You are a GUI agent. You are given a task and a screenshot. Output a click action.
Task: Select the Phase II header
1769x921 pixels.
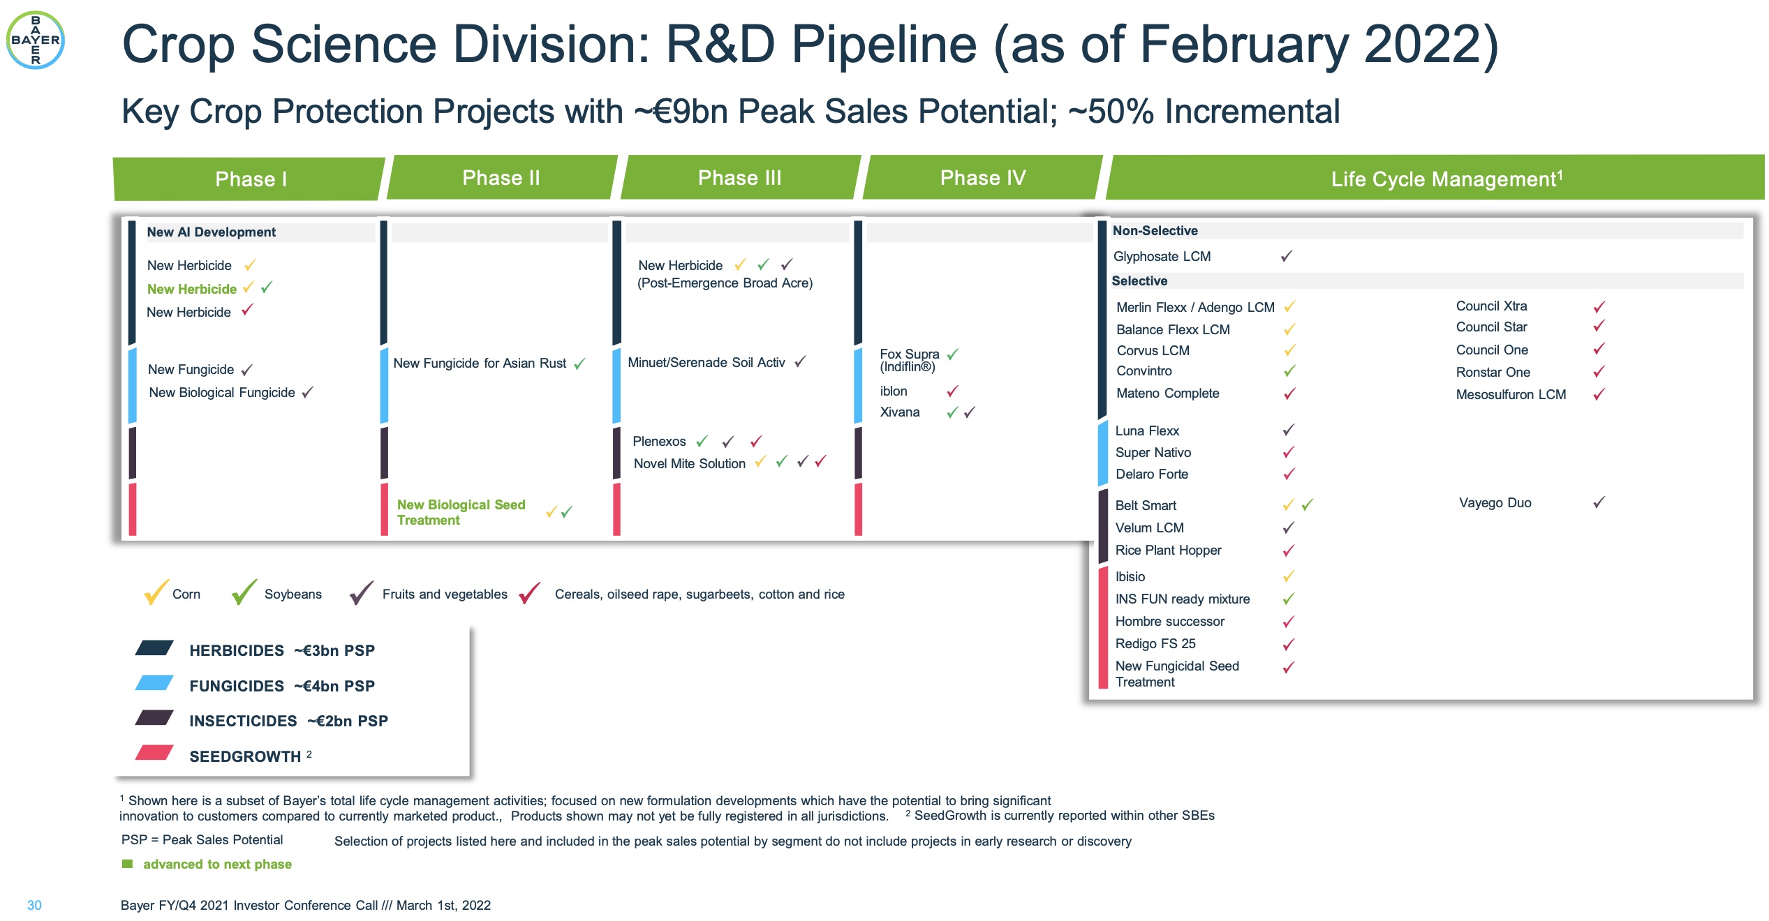pos(501,178)
